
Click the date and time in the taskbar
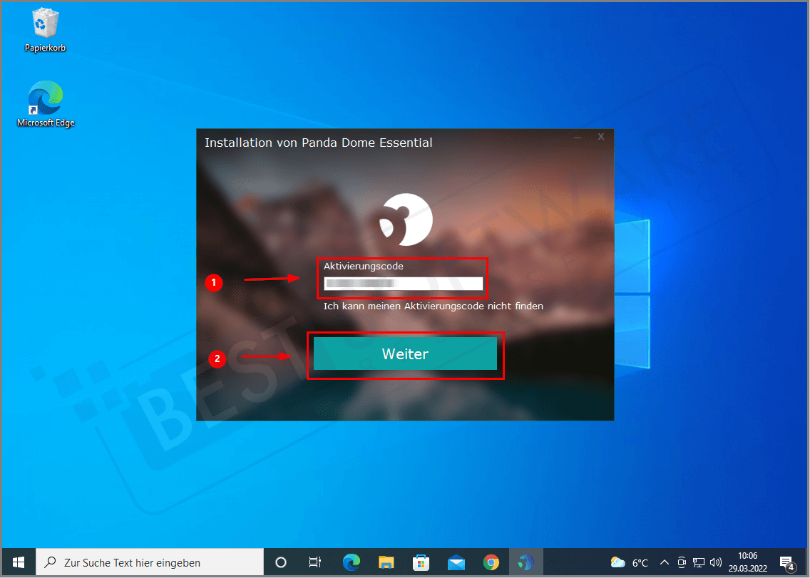click(747, 562)
